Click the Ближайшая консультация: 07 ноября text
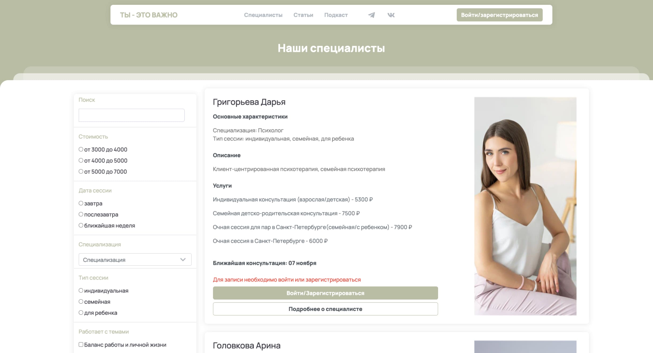The image size is (653, 353). coord(264,263)
